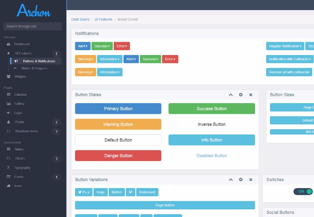Close the Button States panel
Screen dimensions: 314x217
coord(251,95)
